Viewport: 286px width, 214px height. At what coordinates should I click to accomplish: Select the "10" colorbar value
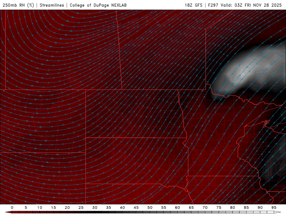click(x=40, y=208)
